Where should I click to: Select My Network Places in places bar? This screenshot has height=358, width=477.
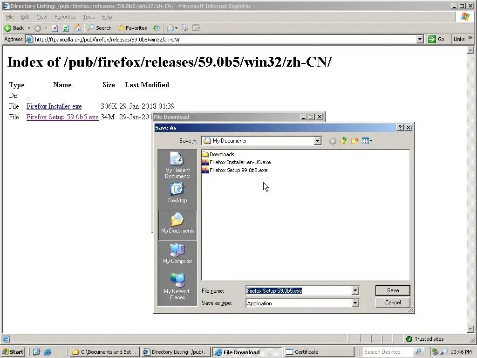pyautogui.click(x=177, y=286)
